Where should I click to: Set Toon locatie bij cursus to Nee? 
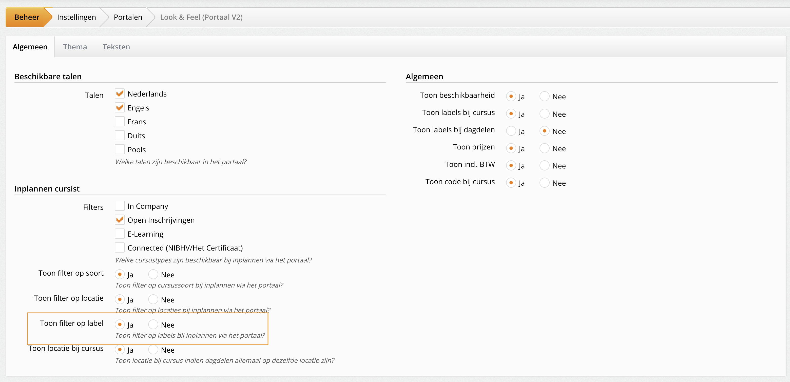tap(153, 350)
